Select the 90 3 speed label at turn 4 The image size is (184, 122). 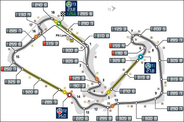click(78, 86)
